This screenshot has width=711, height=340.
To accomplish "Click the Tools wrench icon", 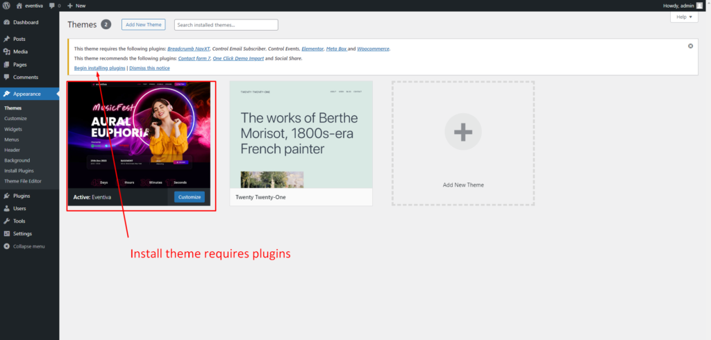I will coord(6,221).
